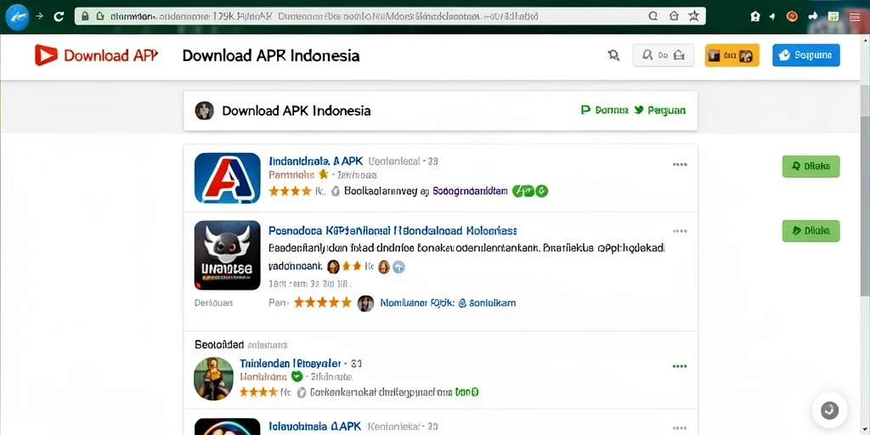This screenshot has height=435, width=870.
Task: Click the browser reload button
Action: 59,17
